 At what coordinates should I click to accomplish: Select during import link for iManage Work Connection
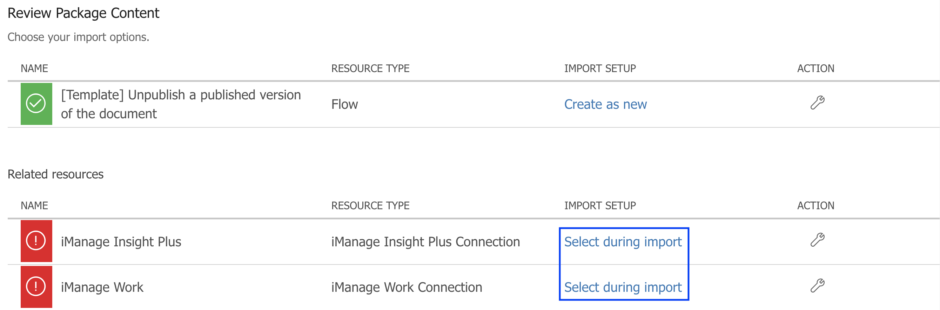623,288
